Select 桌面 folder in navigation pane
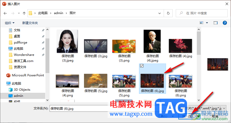The image size is (231, 123). coord(17,36)
